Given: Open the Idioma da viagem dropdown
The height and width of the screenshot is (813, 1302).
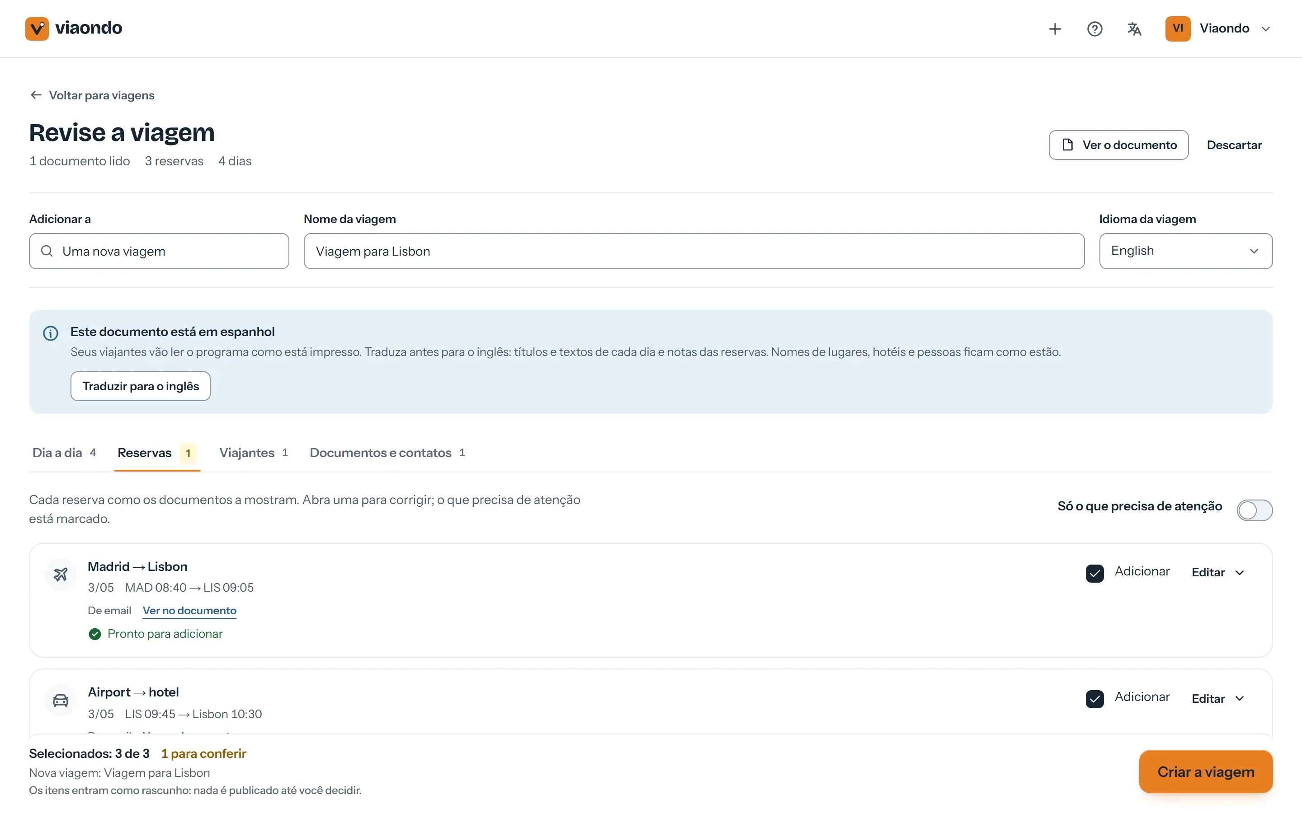Looking at the screenshot, I should [1186, 251].
